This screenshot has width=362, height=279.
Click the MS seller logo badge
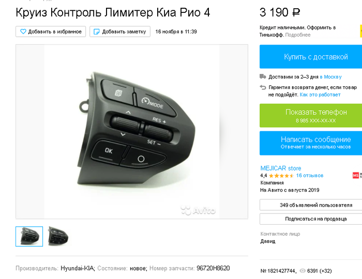(357, 175)
